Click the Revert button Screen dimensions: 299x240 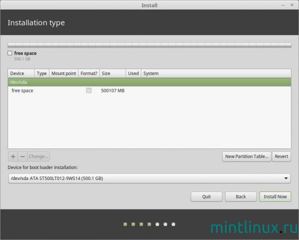pyautogui.click(x=282, y=156)
